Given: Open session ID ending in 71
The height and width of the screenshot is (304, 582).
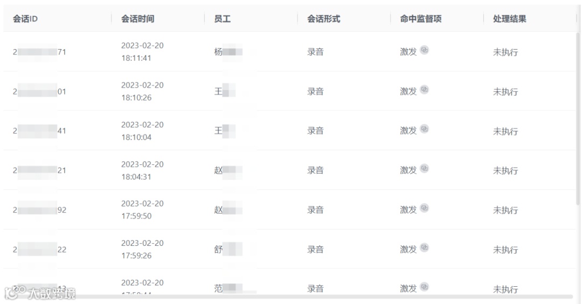Looking at the screenshot, I should coord(39,52).
